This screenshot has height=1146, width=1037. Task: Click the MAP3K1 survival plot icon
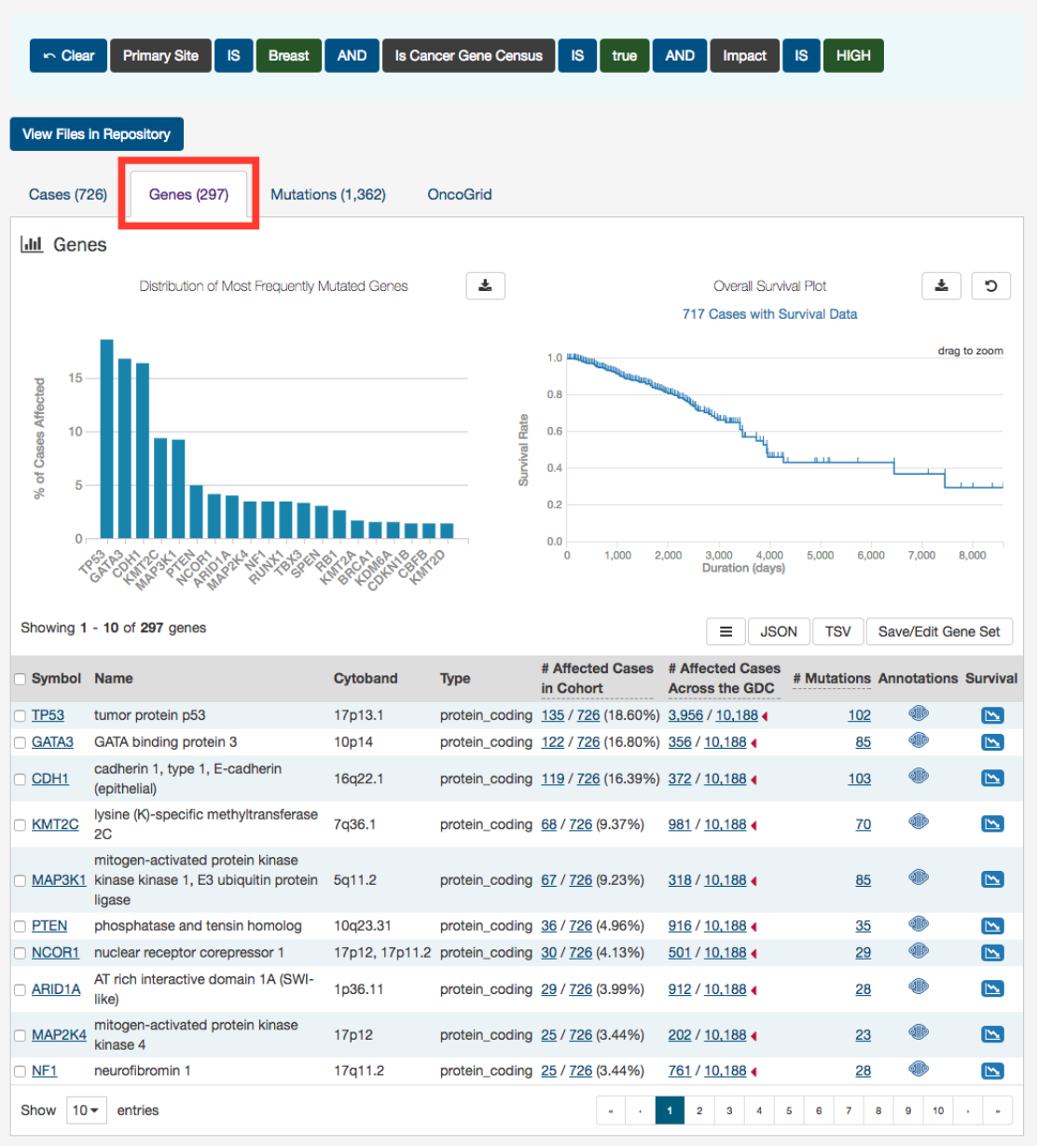point(992,879)
